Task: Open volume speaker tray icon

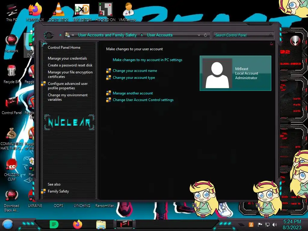Action: click(x=275, y=224)
